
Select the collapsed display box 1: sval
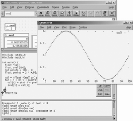coord(10,27)
